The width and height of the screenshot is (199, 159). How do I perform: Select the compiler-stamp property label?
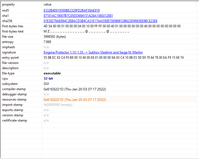point(14,89)
